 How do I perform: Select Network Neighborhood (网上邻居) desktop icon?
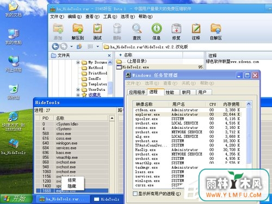click(14, 64)
